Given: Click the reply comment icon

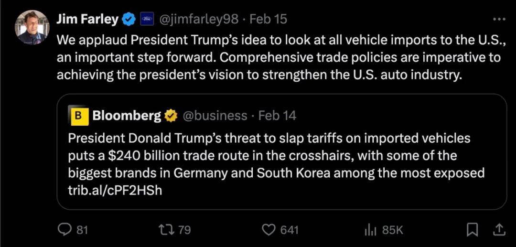Looking at the screenshot, I should tap(64, 230).
